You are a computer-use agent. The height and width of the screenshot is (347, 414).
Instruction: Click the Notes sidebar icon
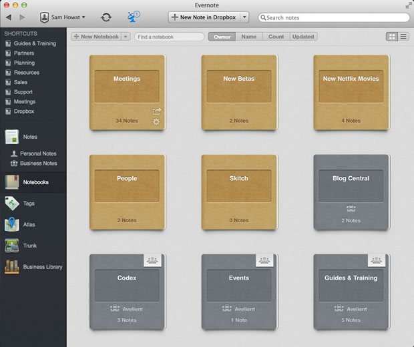[11, 137]
